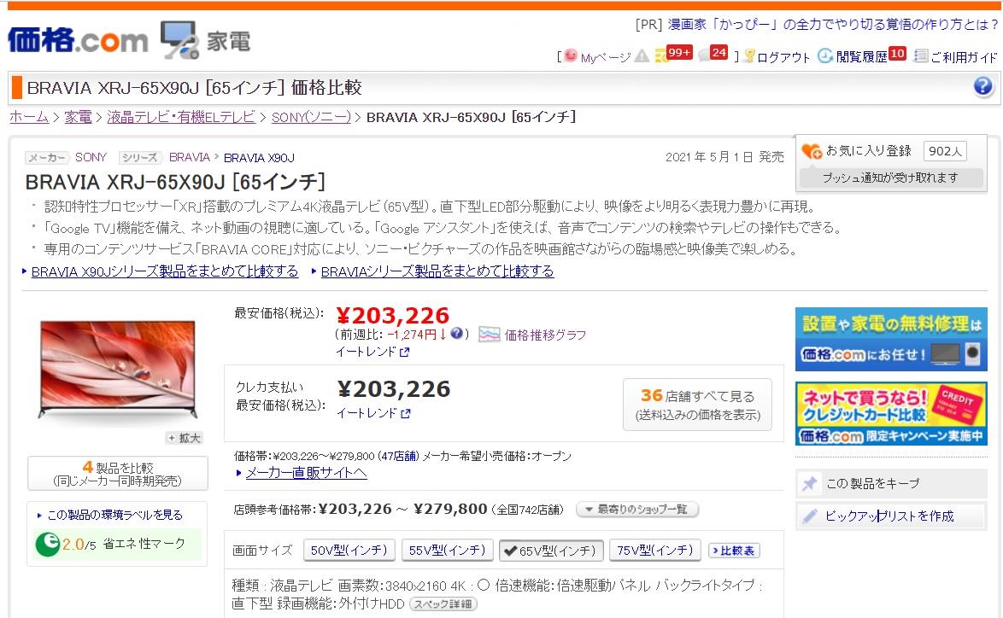Click the 設置や家電の無料修理 banner
This screenshot has width=1003, height=618.
tap(891, 339)
